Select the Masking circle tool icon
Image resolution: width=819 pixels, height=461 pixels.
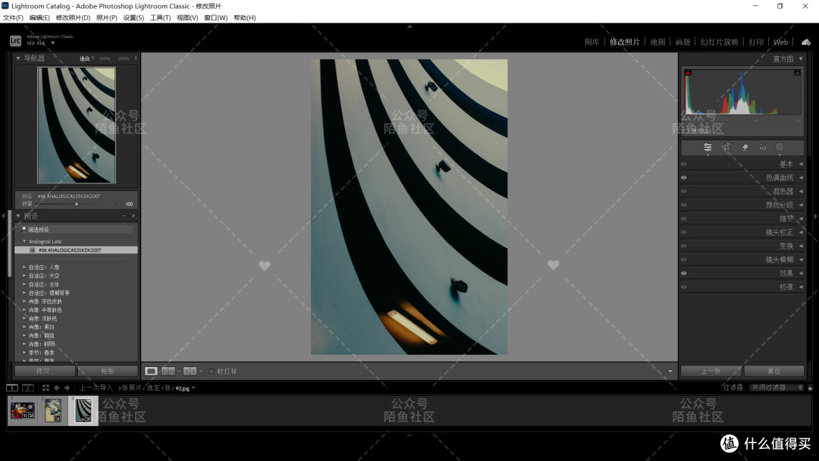click(x=780, y=148)
